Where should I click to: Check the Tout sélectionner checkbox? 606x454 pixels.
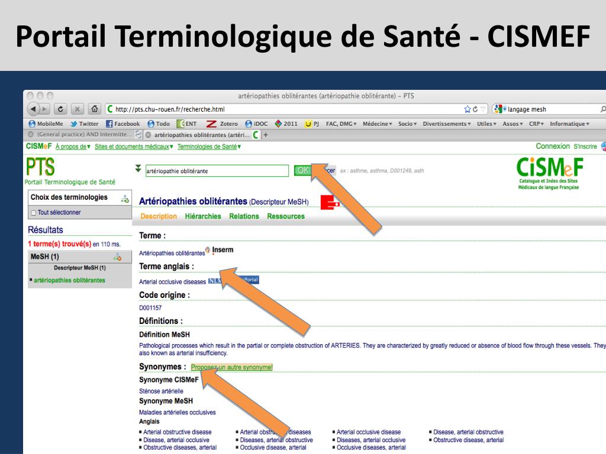click(x=34, y=213)
